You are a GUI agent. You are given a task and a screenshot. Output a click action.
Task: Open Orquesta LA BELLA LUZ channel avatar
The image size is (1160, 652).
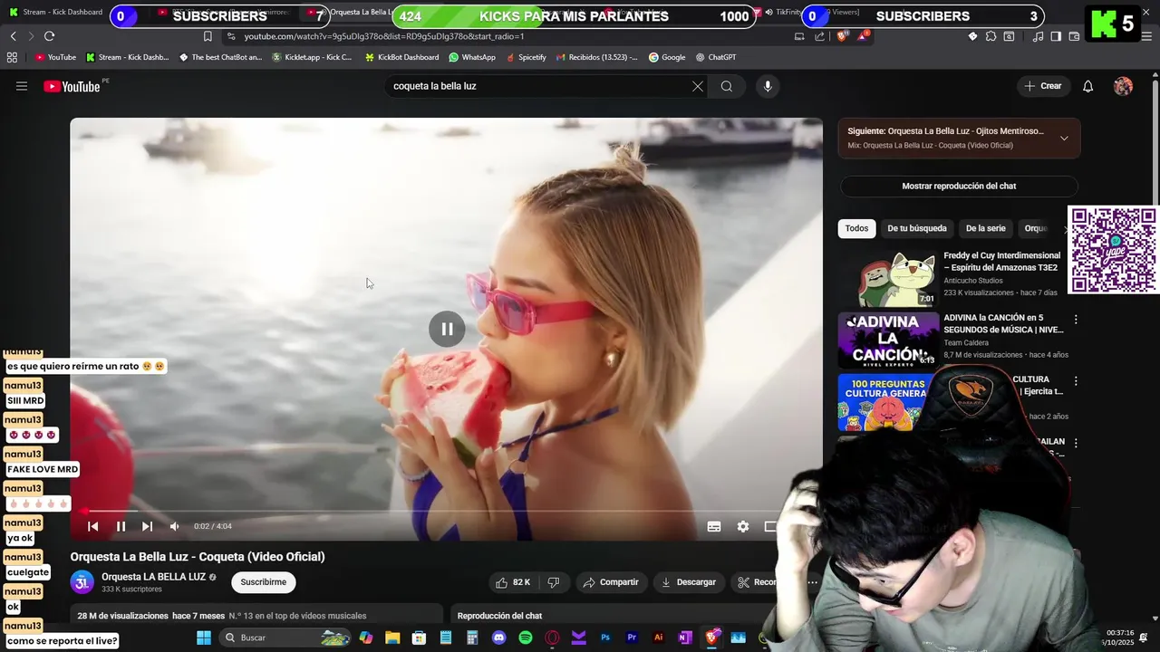point(82,582)
